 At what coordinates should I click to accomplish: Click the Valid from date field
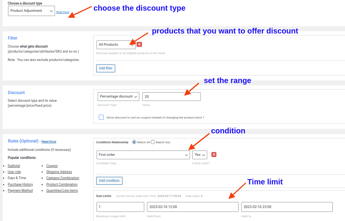[x=192, y=207]
